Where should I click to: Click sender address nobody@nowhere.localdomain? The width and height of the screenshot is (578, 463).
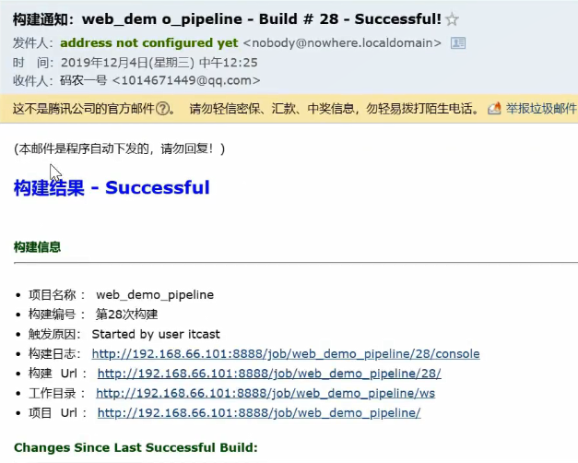(x=342, y=43)
